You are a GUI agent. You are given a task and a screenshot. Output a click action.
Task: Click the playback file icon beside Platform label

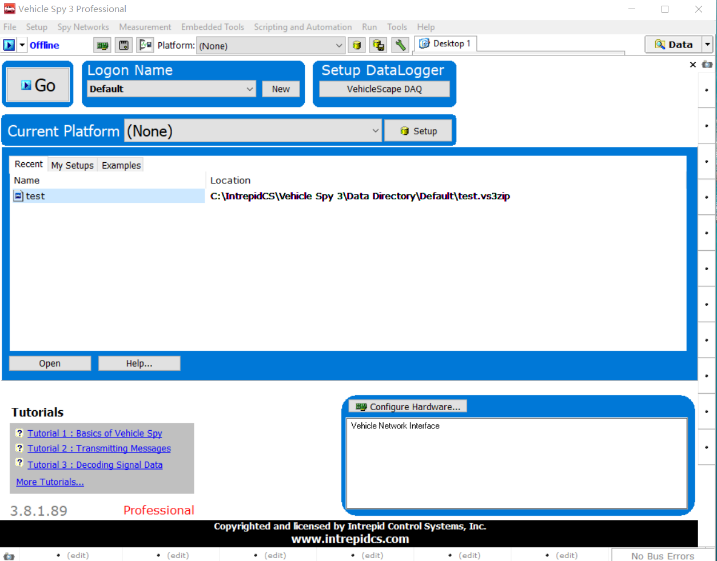click(x=145, y=45)
